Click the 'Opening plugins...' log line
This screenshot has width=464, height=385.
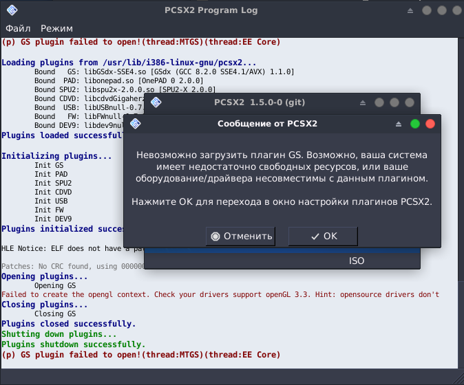click(45, 276)
